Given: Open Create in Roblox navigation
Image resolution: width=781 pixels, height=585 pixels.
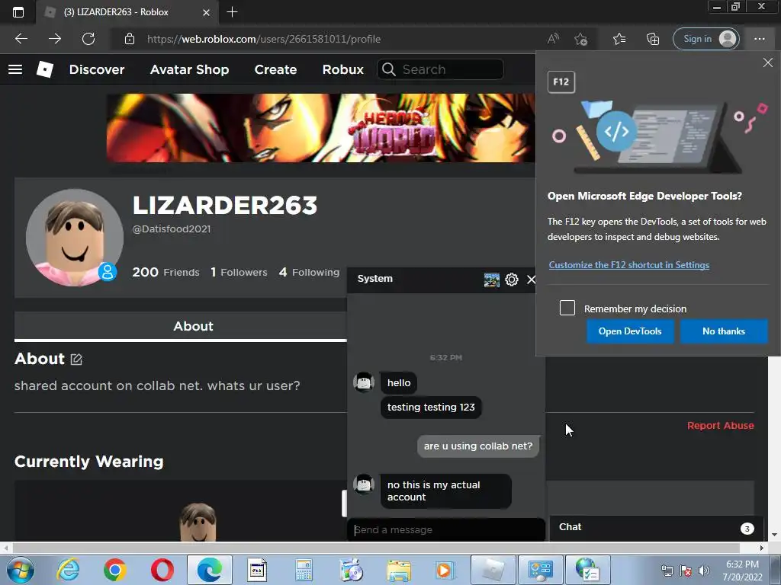Looking at the screenshot, I should point(275,69).
